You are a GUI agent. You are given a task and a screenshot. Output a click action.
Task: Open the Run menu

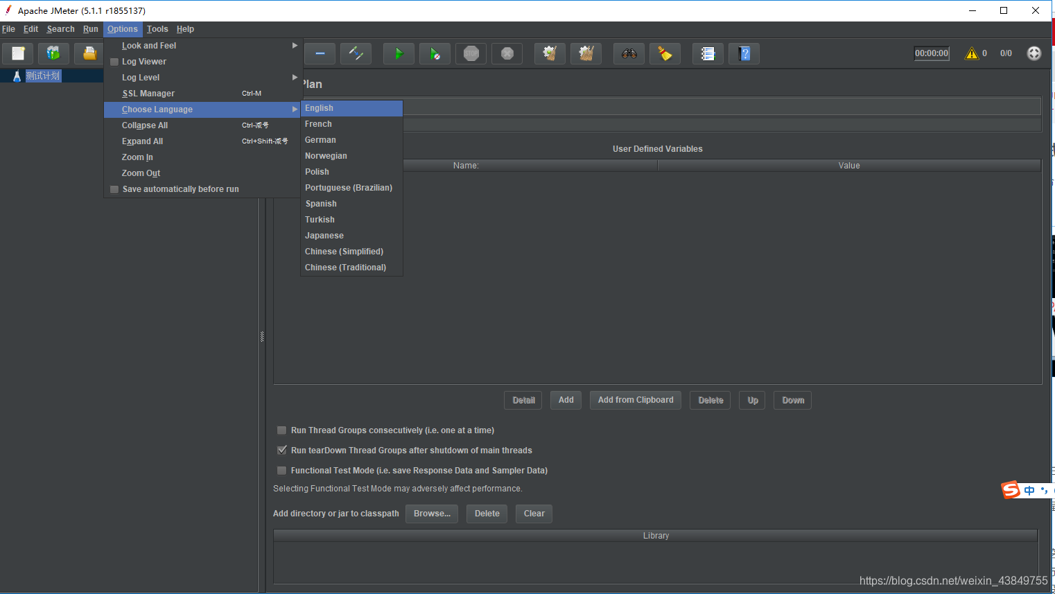tap(91, 29)
